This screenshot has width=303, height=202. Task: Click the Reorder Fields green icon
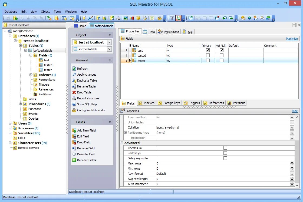pyautogui.click(x=74, y=160)
